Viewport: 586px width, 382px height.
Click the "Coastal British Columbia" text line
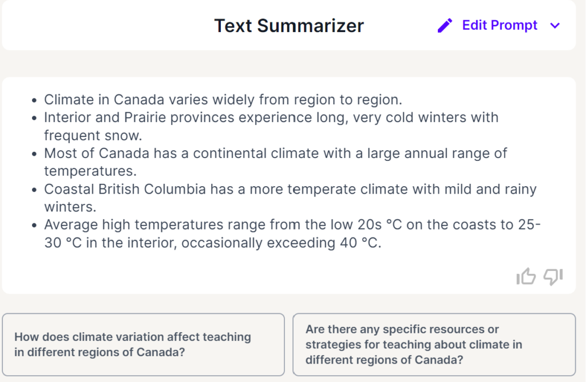tap(291, 189)
